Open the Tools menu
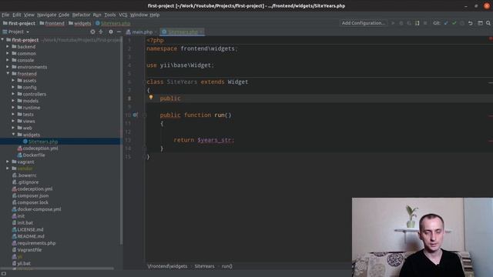Image resolution: width=493 pixels, height=277 pixels. tap(110, 15)
